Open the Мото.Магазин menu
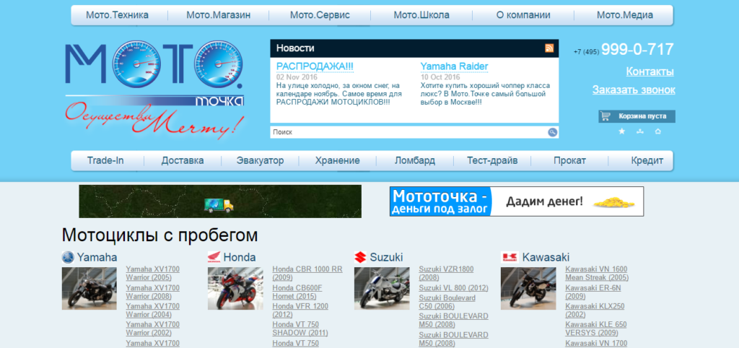This screenshot has width=739, height=348. (x=218, y=15)
